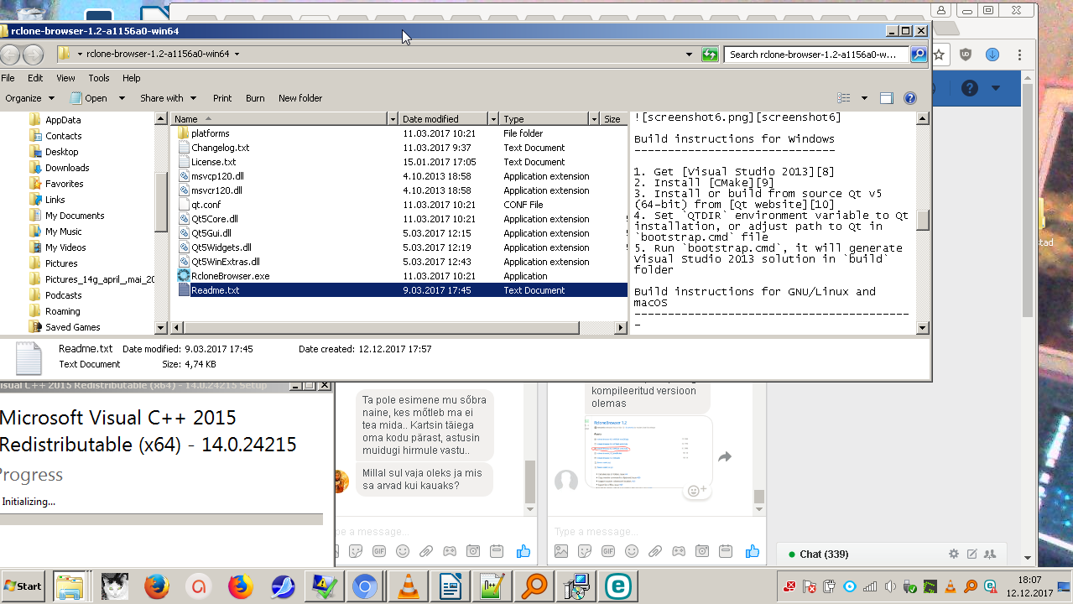Expand the browser page help dropdown arrow
Viewport: 1073px width, 604px height.
[996, 88]
